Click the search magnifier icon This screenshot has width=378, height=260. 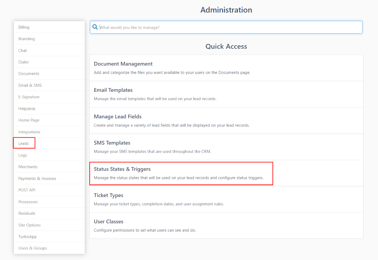tap(95, 27)
